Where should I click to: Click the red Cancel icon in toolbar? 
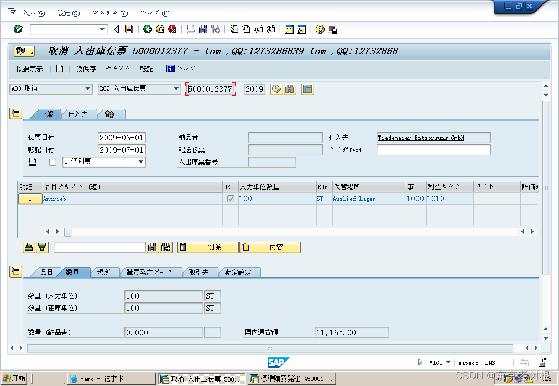point(173,29)
